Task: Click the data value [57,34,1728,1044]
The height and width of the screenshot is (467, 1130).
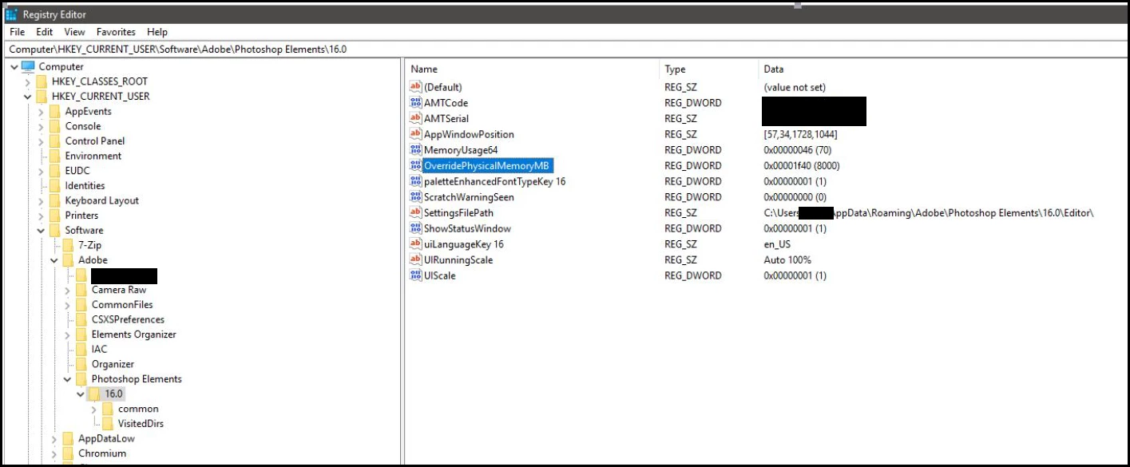Action: point(800,134)
